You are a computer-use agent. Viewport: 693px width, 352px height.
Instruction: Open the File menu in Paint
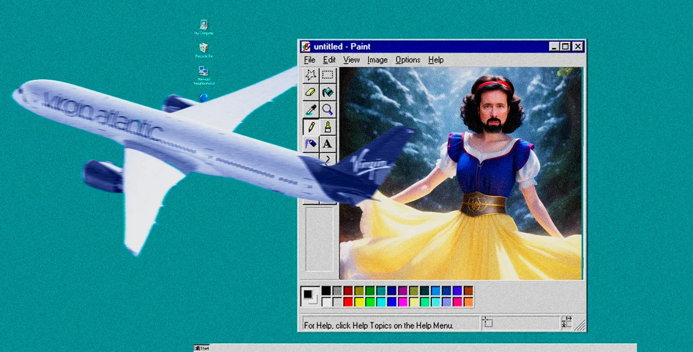310,60
